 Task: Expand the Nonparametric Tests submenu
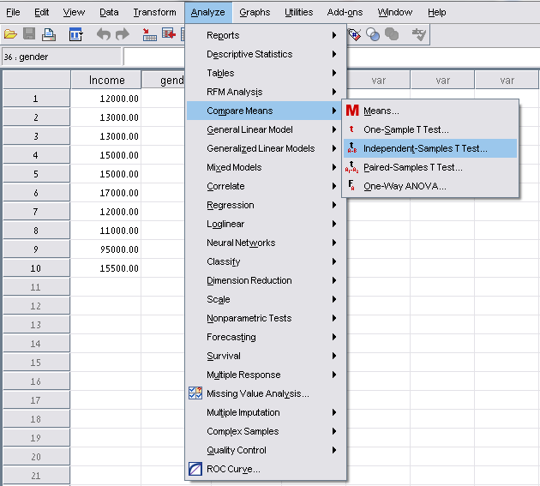(x=264, y=318)
